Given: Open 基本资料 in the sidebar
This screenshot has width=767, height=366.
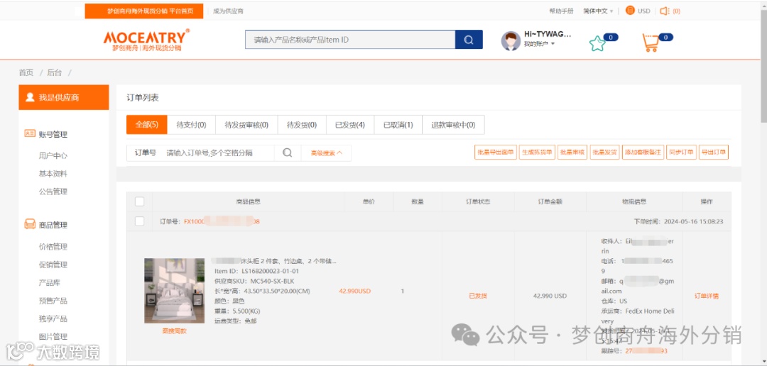Looking at the screenshot, I should pos(53,174).
